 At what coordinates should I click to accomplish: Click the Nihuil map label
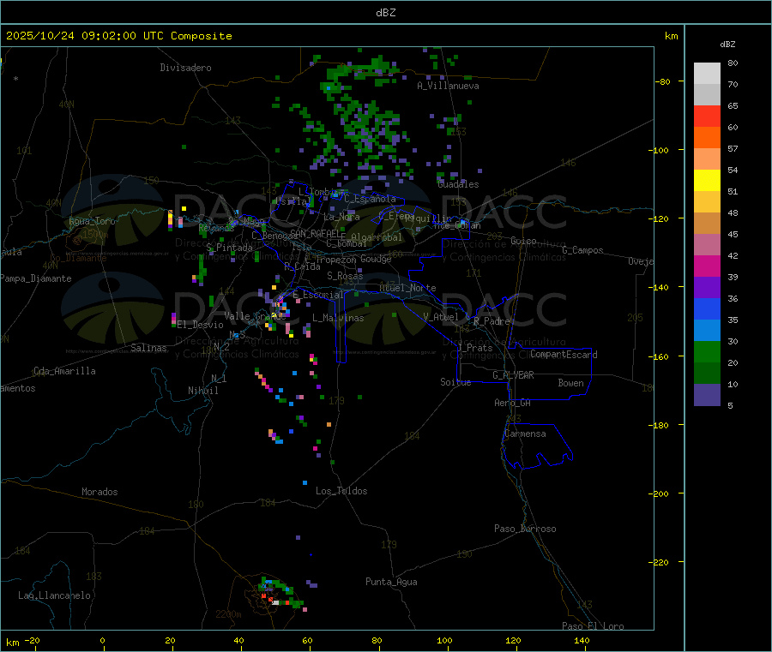[203, 391]
